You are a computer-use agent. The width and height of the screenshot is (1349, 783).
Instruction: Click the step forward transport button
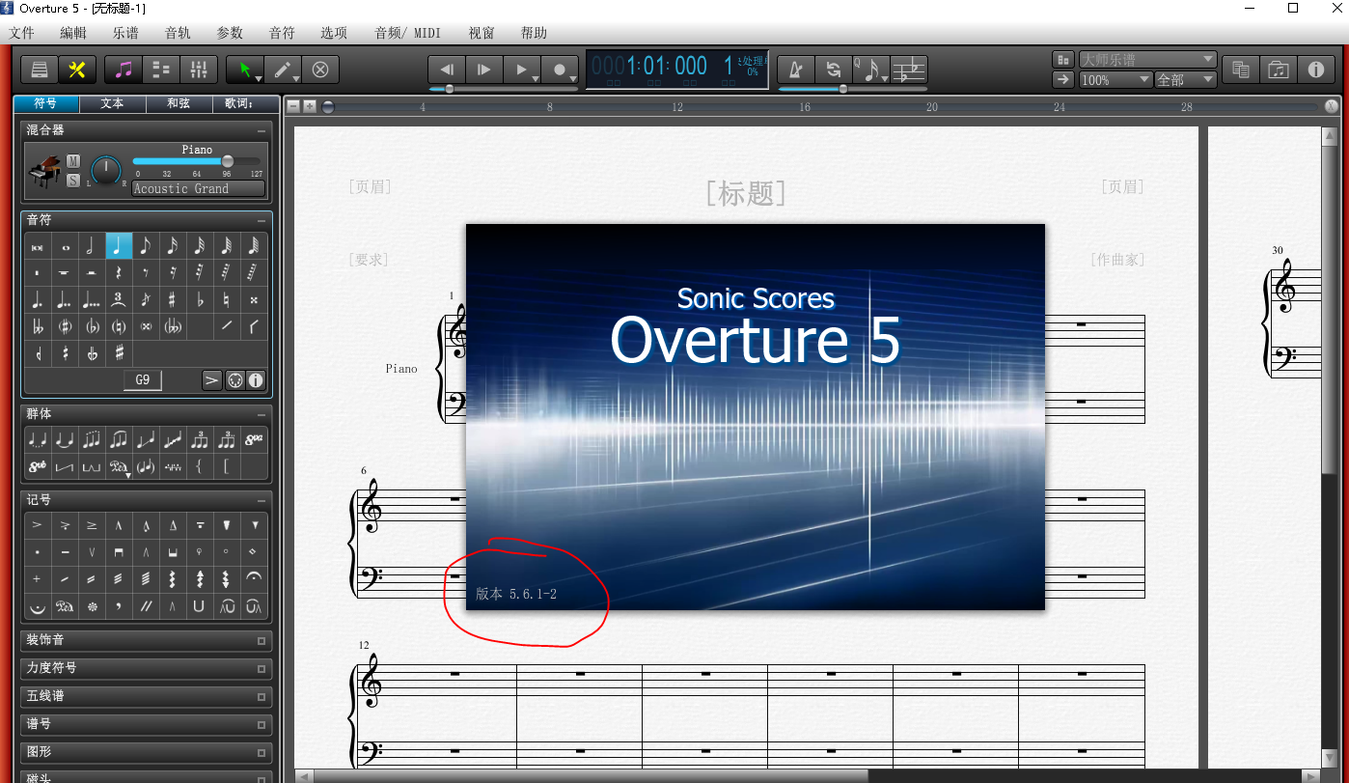tap(484, 70)
